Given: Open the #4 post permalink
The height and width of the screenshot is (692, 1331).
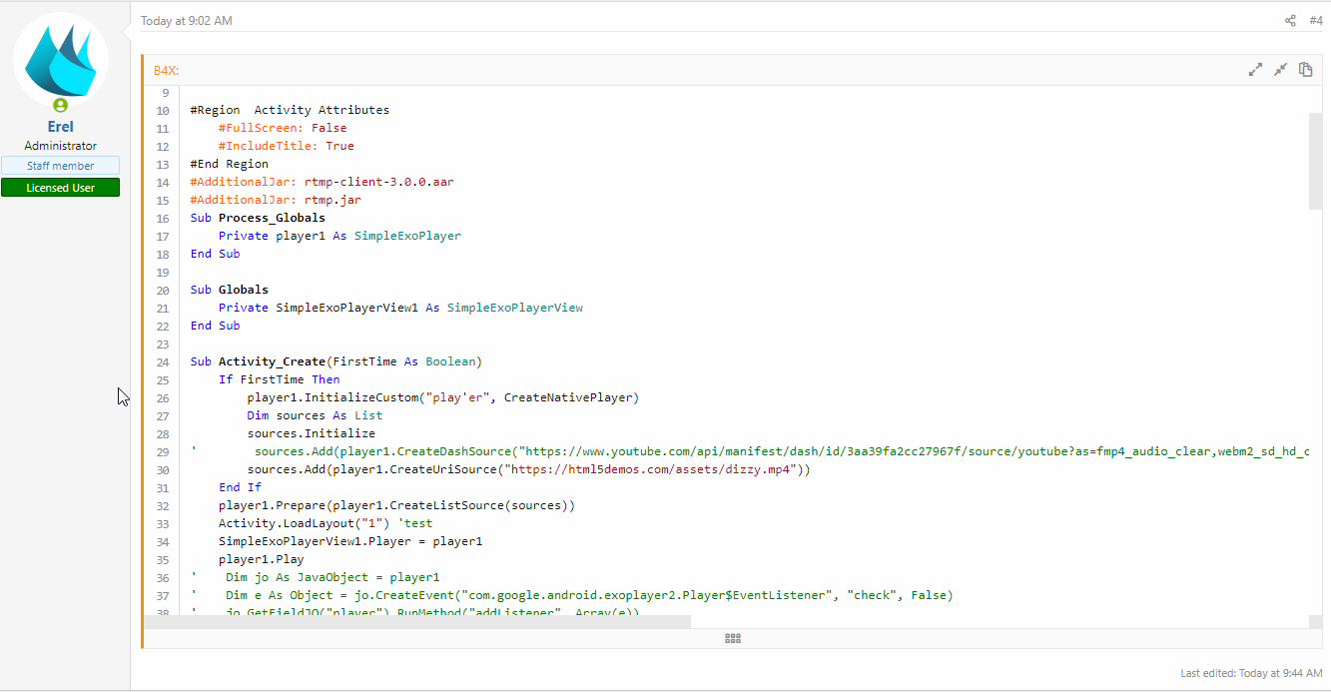Looking at the screenshot, I should tap(1315, 20).
